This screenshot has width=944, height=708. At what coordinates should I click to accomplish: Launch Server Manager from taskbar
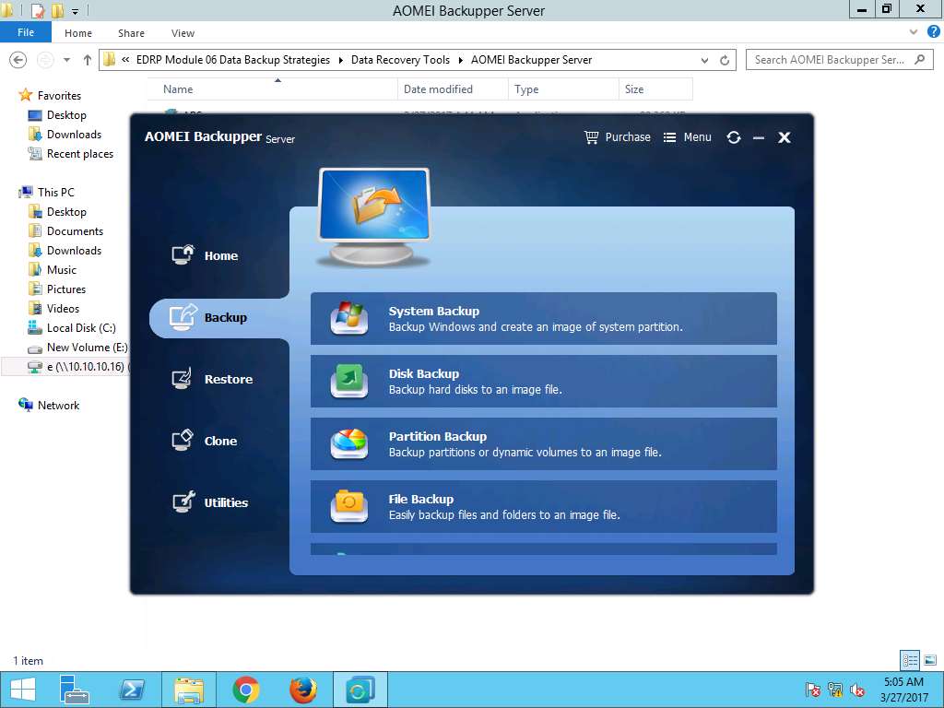(x=75, y=690)
